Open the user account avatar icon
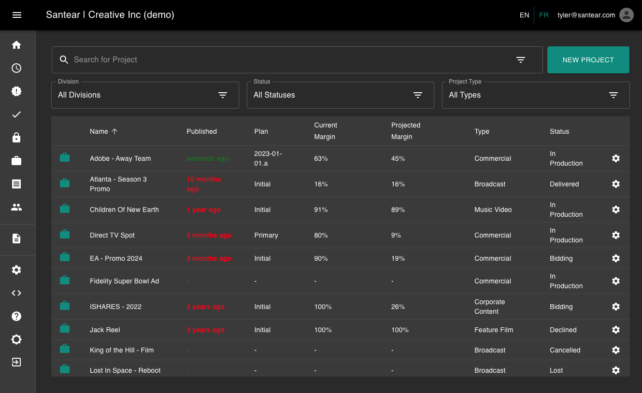Screen dimensions: 642x393 [627, 15]
